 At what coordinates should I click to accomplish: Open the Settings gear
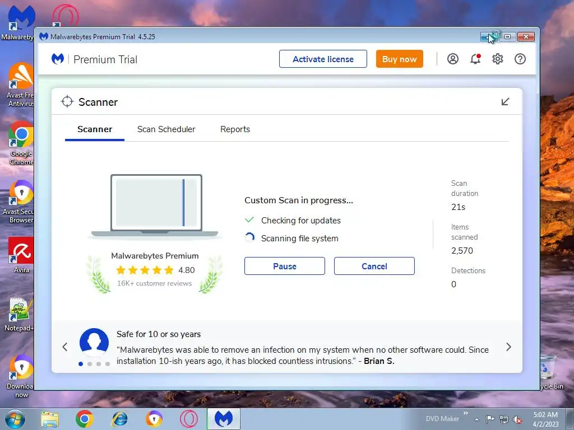[x=498, y=59]
